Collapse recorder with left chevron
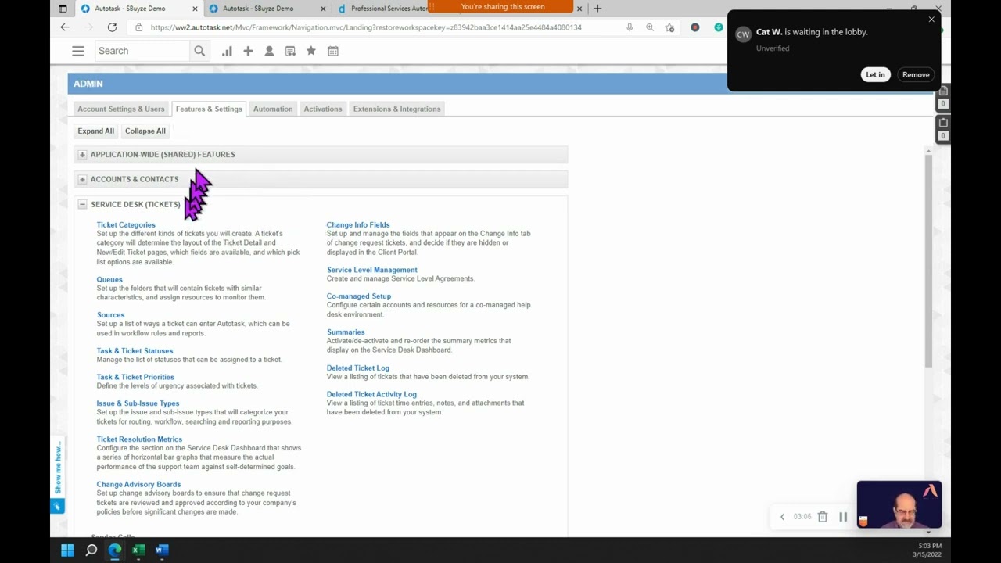 point(782,517)
